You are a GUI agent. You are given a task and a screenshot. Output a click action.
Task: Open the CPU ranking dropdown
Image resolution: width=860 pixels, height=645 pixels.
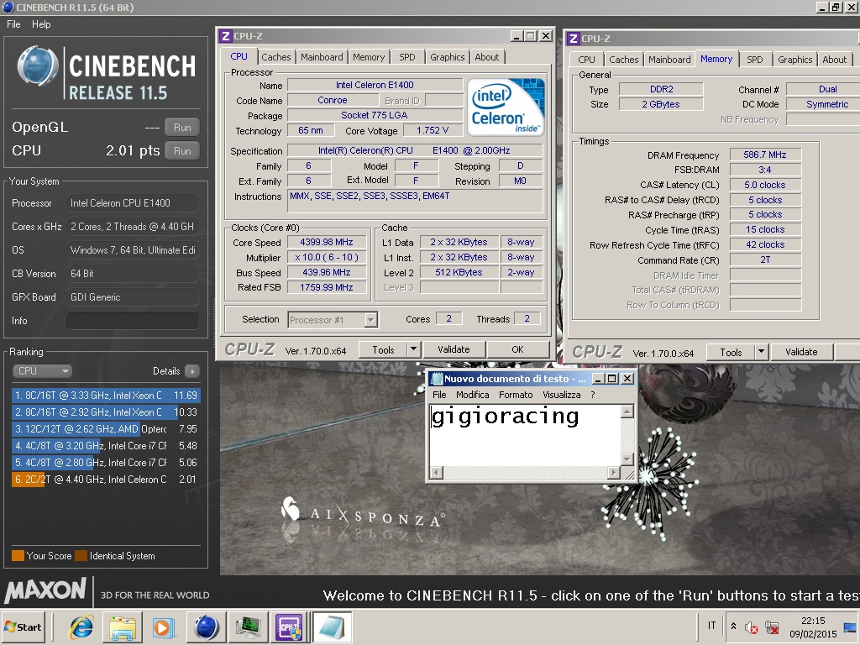42,370
